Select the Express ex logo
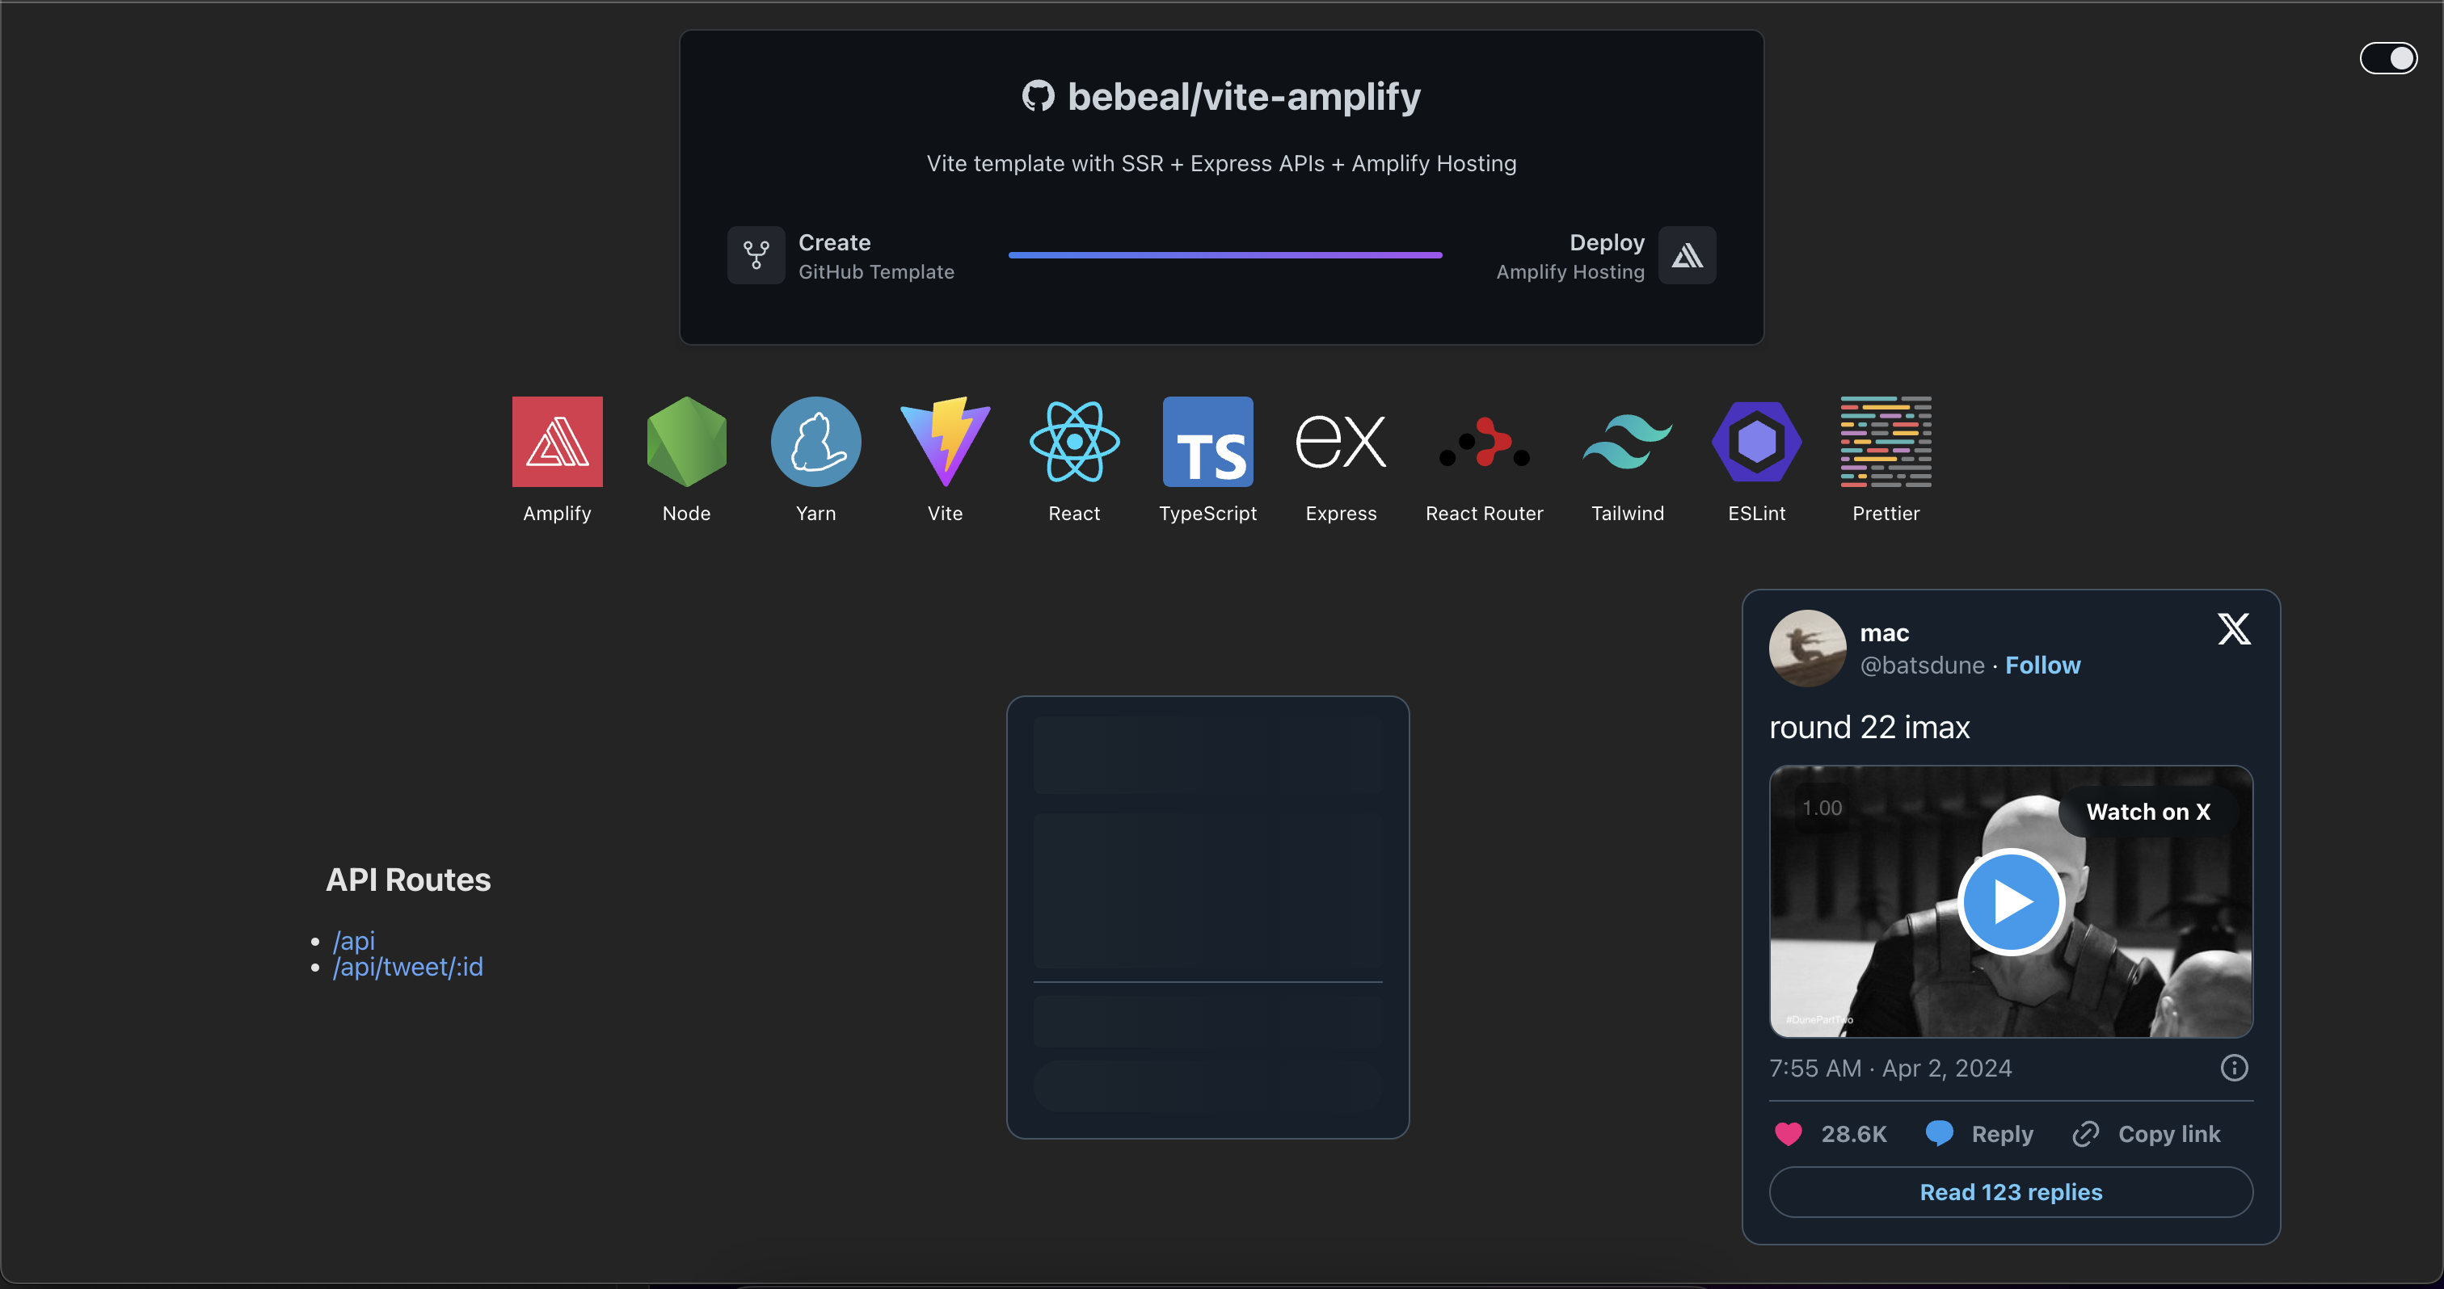Viewport: 2444px width, 1289px height. point(1341,442)
